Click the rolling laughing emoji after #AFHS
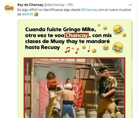Image resolution: width=138 pixels, height=118 pixels. pos(36,14)
